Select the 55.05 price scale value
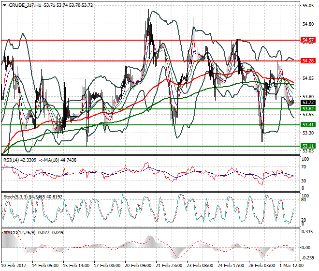The image size is (319, 271). click(308, 6)
